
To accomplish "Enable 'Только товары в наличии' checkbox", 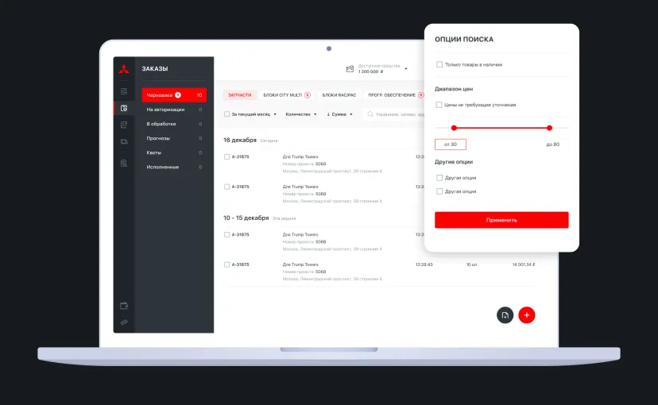I will (x=439, y=64).
